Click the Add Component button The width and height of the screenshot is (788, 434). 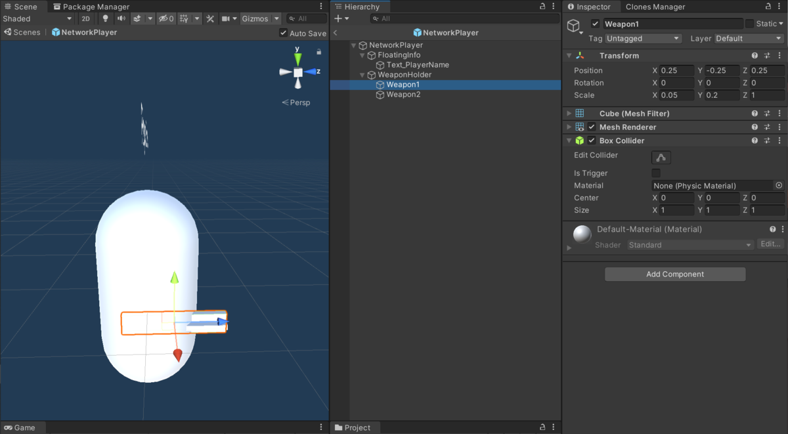pyautogui.click(x=675, y=274)
